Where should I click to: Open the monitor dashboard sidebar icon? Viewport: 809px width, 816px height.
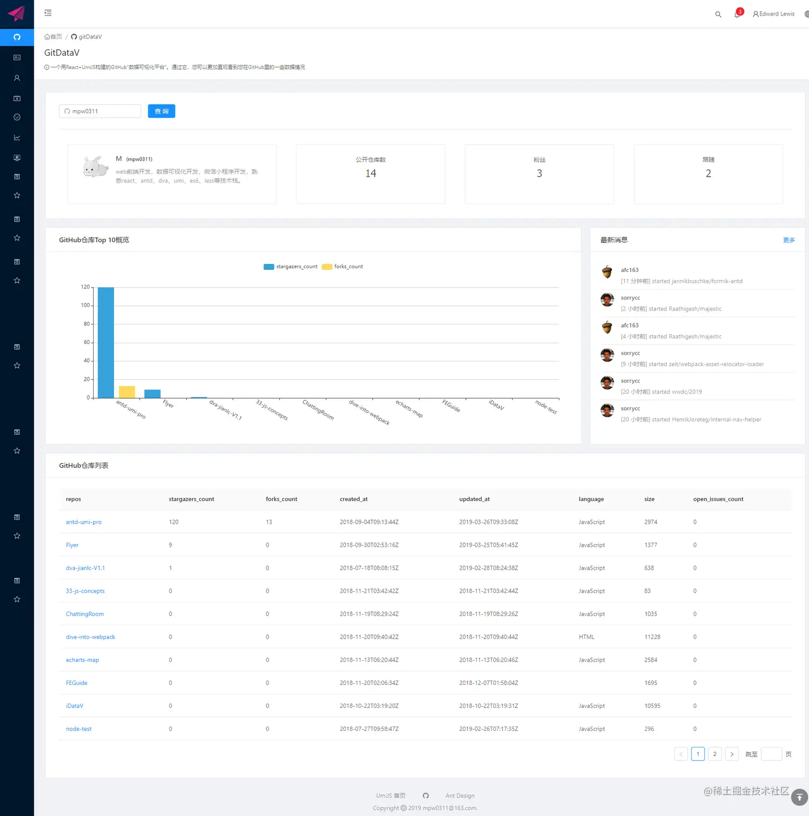click(17, 158)
